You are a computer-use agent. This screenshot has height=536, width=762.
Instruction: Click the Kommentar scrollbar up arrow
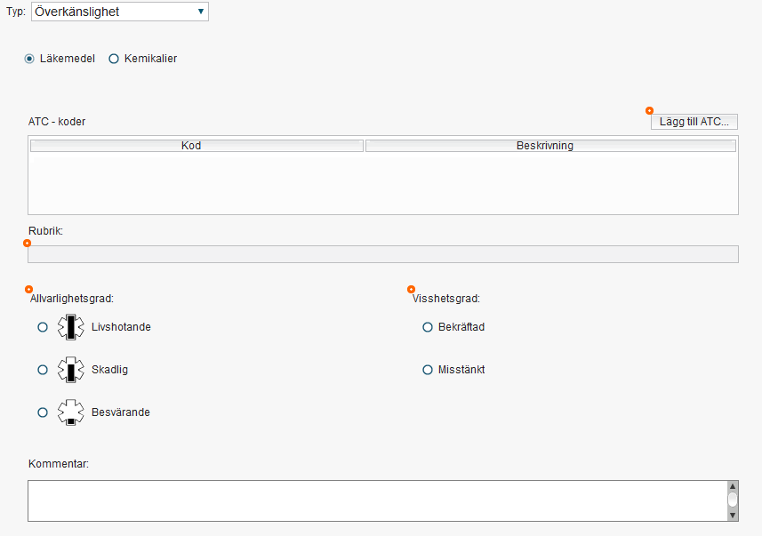coord(732,486)
